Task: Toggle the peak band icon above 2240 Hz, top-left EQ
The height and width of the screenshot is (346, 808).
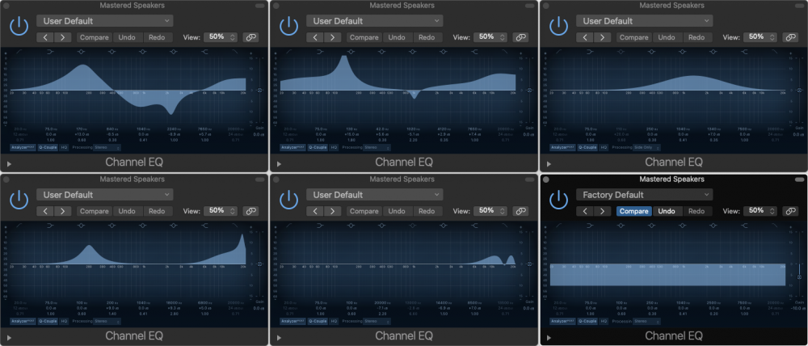Action: (x=173, y=52)
